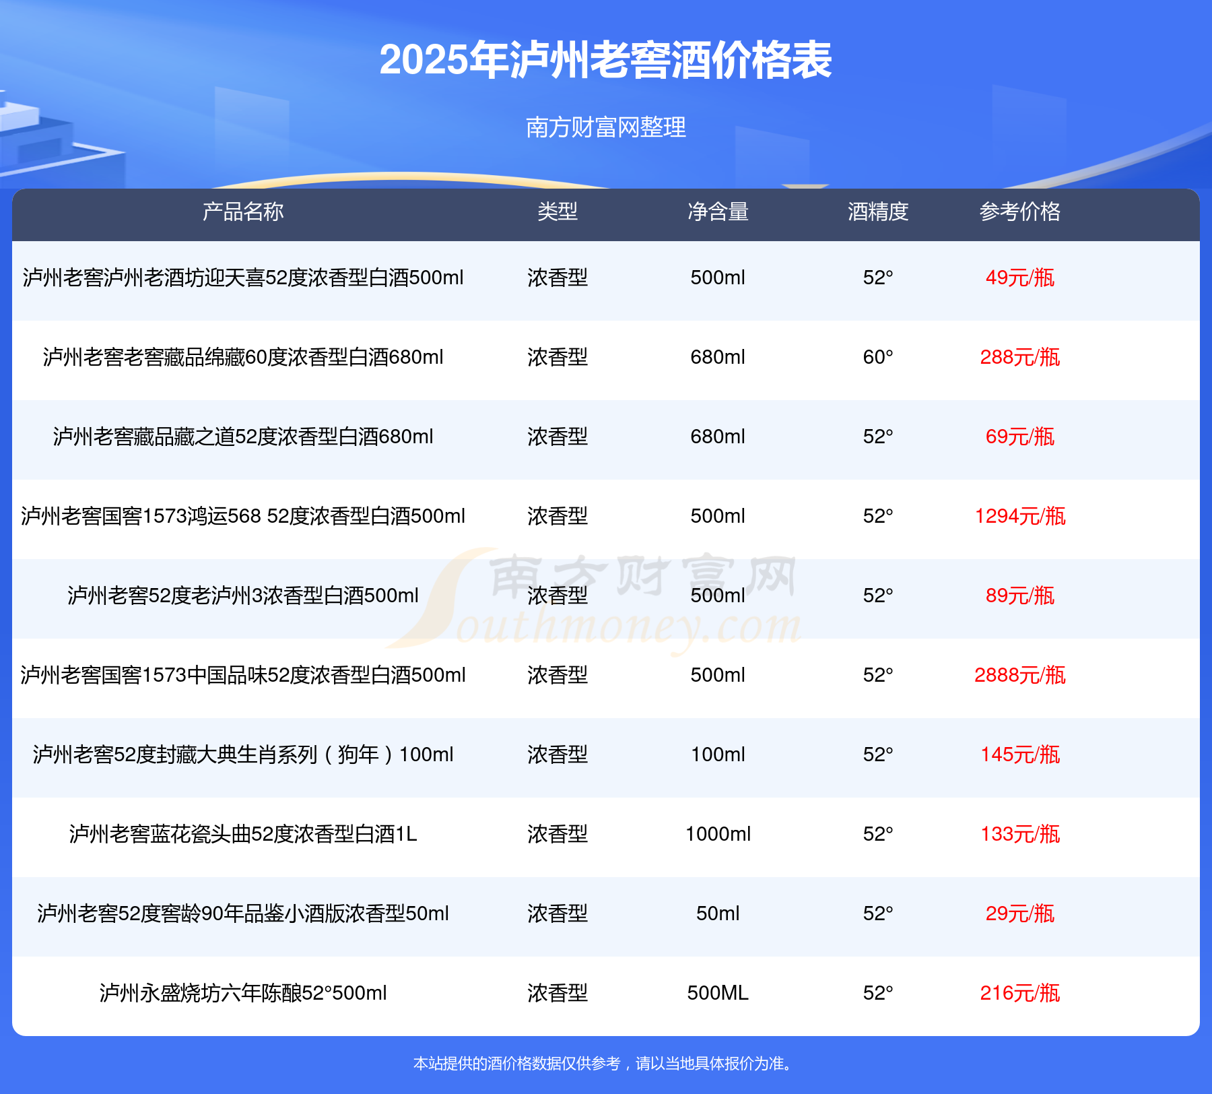Click product name "泸州老窖泸州老酒坊迎天喜52度浓香型白酒500ml"
The width and height of the screenshot is (1212, 1094).
(x=243, y=278)
